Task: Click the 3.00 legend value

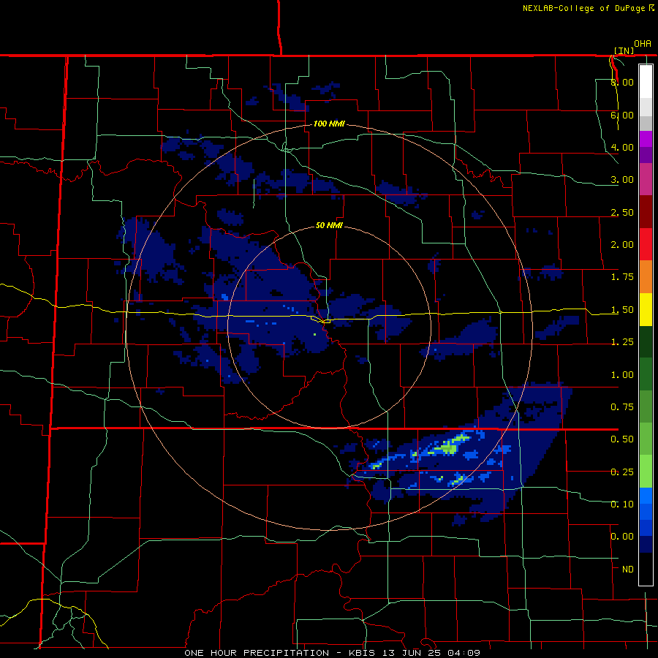Action: [x=622, y=180]
